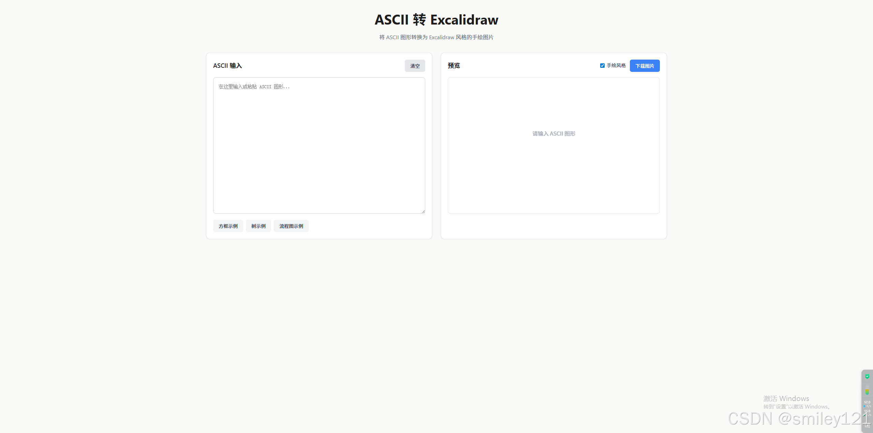Click the upload speed arrow indicator
The height and width of the screenshot is (433, 873).
click(864, 406)
